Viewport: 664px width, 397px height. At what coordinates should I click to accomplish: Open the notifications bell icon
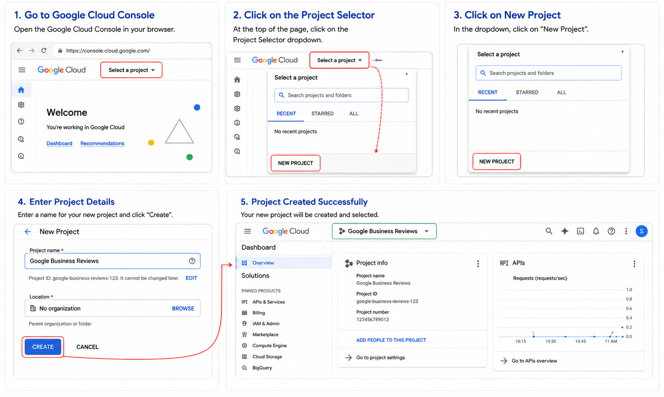[x=596, y=231]
